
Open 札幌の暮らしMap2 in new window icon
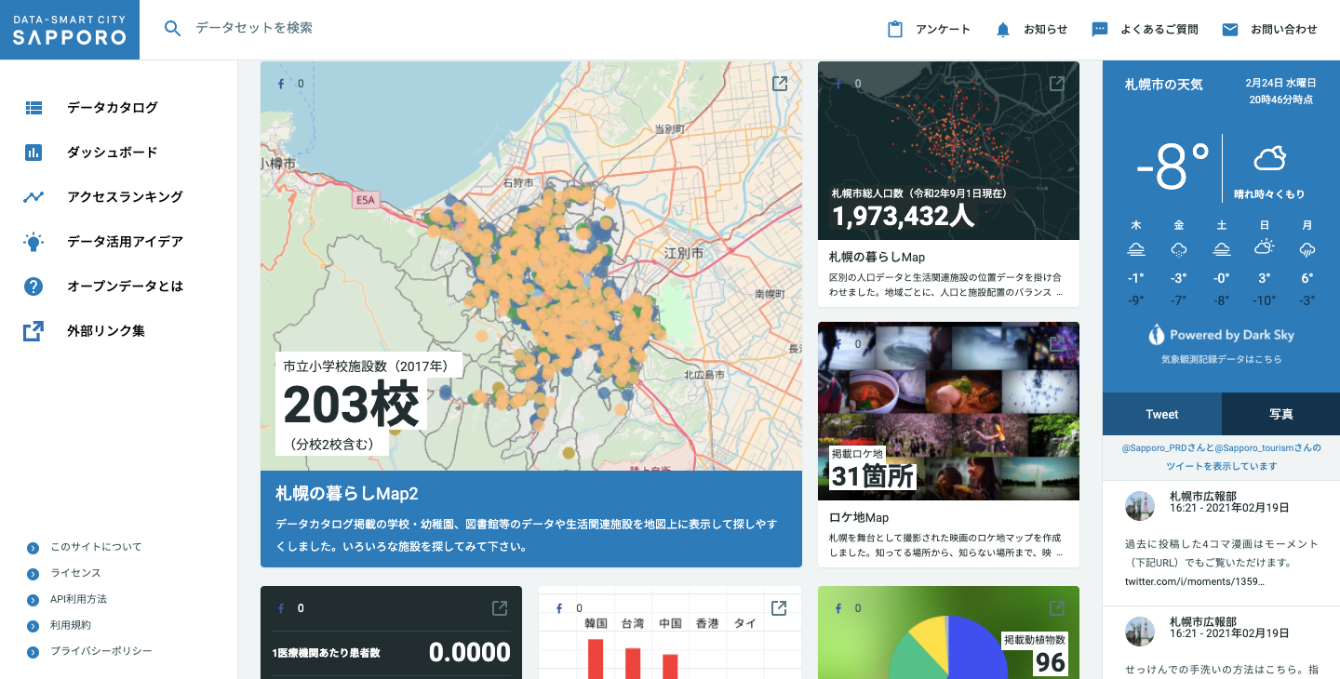780,84
